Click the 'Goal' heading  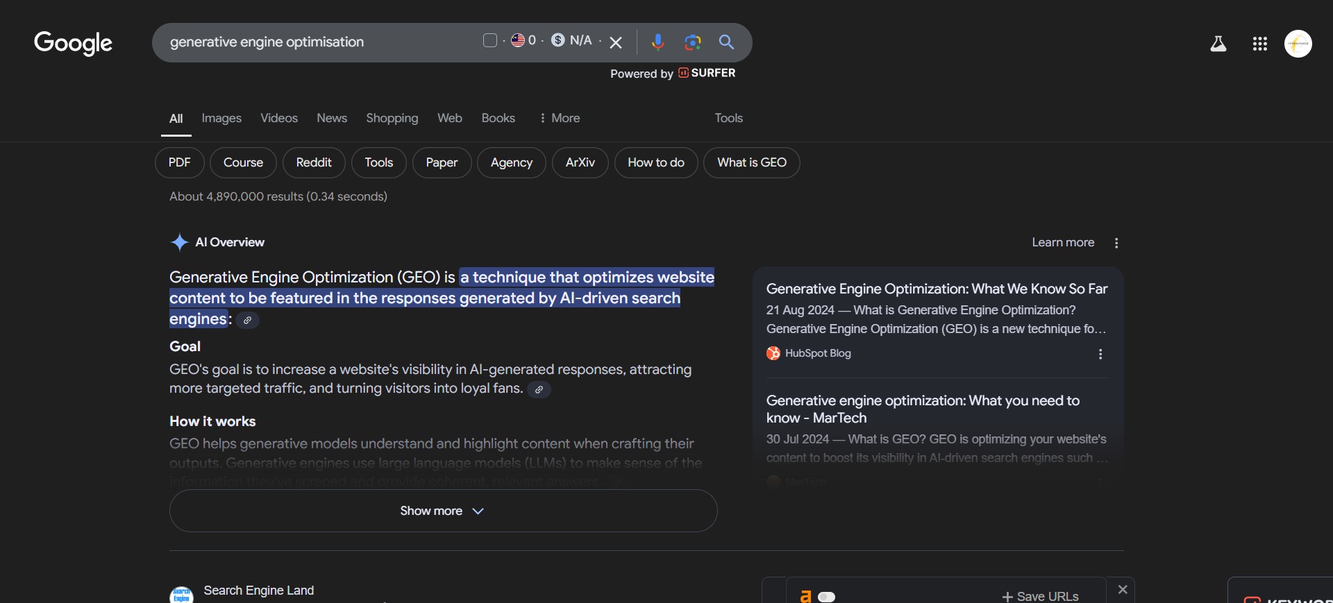pos(185,346)
